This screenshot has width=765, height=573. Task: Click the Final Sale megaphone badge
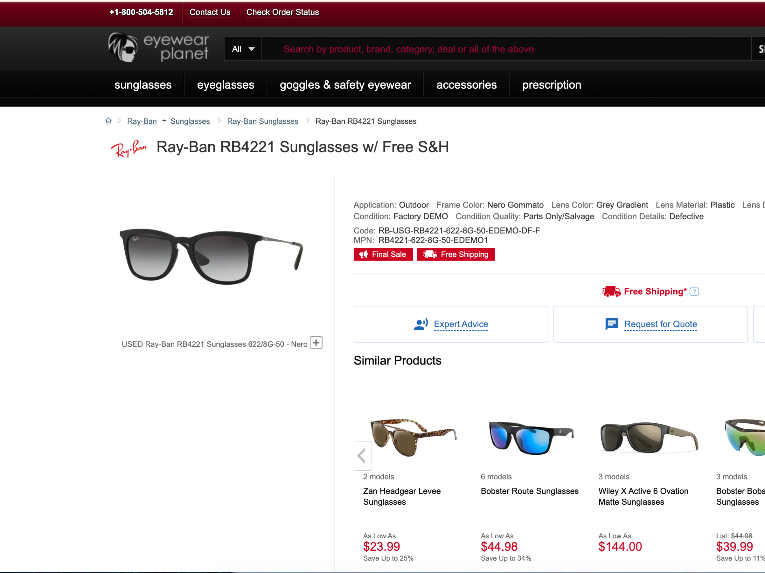[383, 254]
